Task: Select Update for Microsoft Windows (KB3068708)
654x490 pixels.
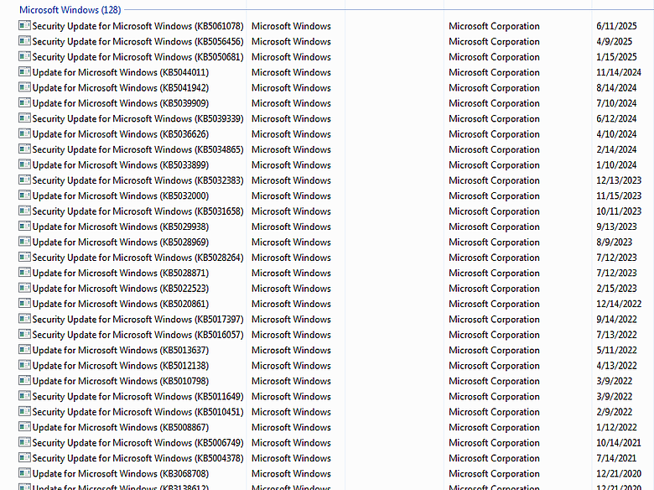Action: [x=121, y=474]
